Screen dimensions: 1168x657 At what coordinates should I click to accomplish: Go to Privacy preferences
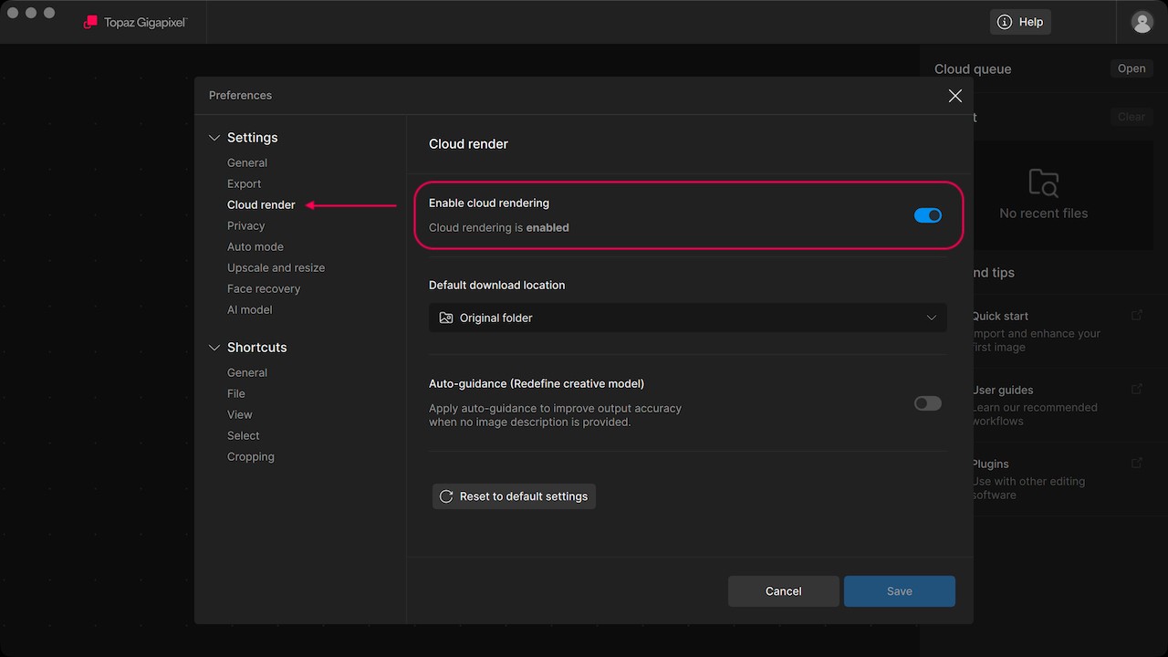(246, 225)
